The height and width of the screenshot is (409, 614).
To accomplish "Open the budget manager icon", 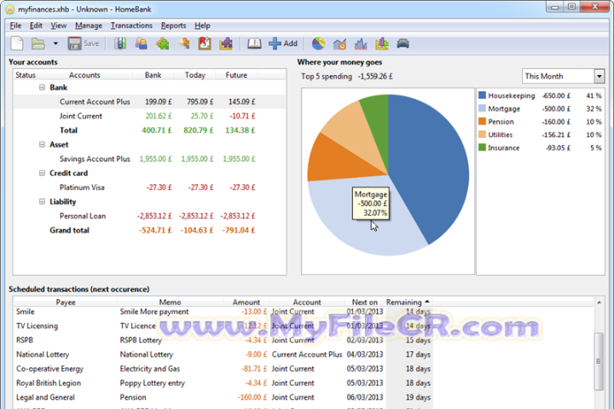I will pos(226,43).
